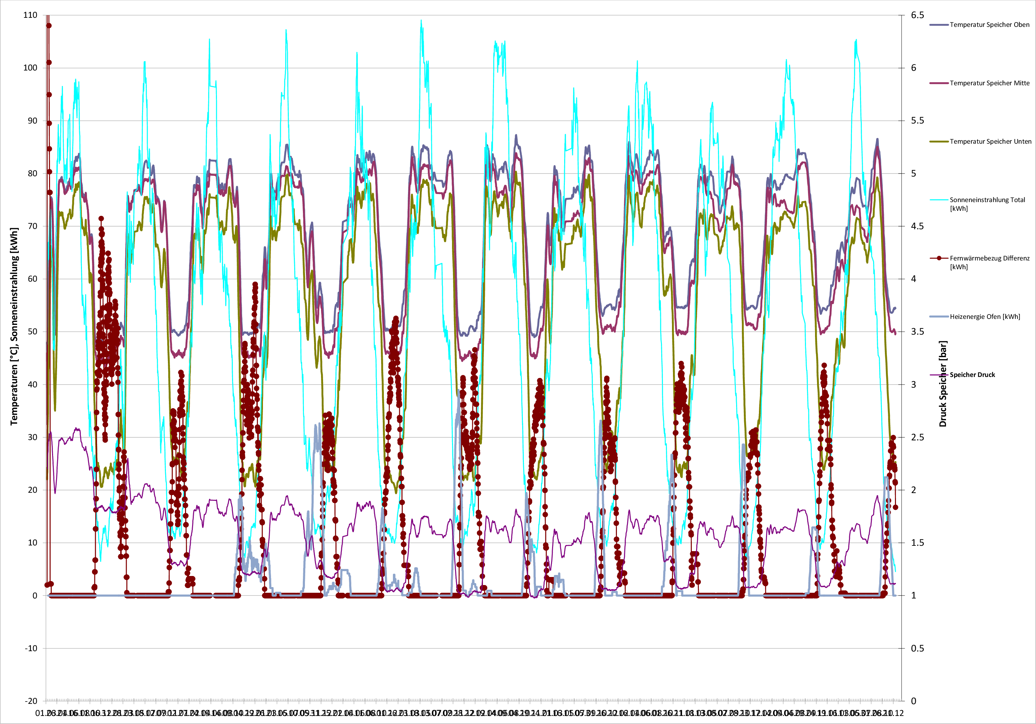Viewport: 1036px width, 724px height.
Task: Select the left axis title Temperaturen, Sonneneinstrahlung
Action: [x=14, y=326]
